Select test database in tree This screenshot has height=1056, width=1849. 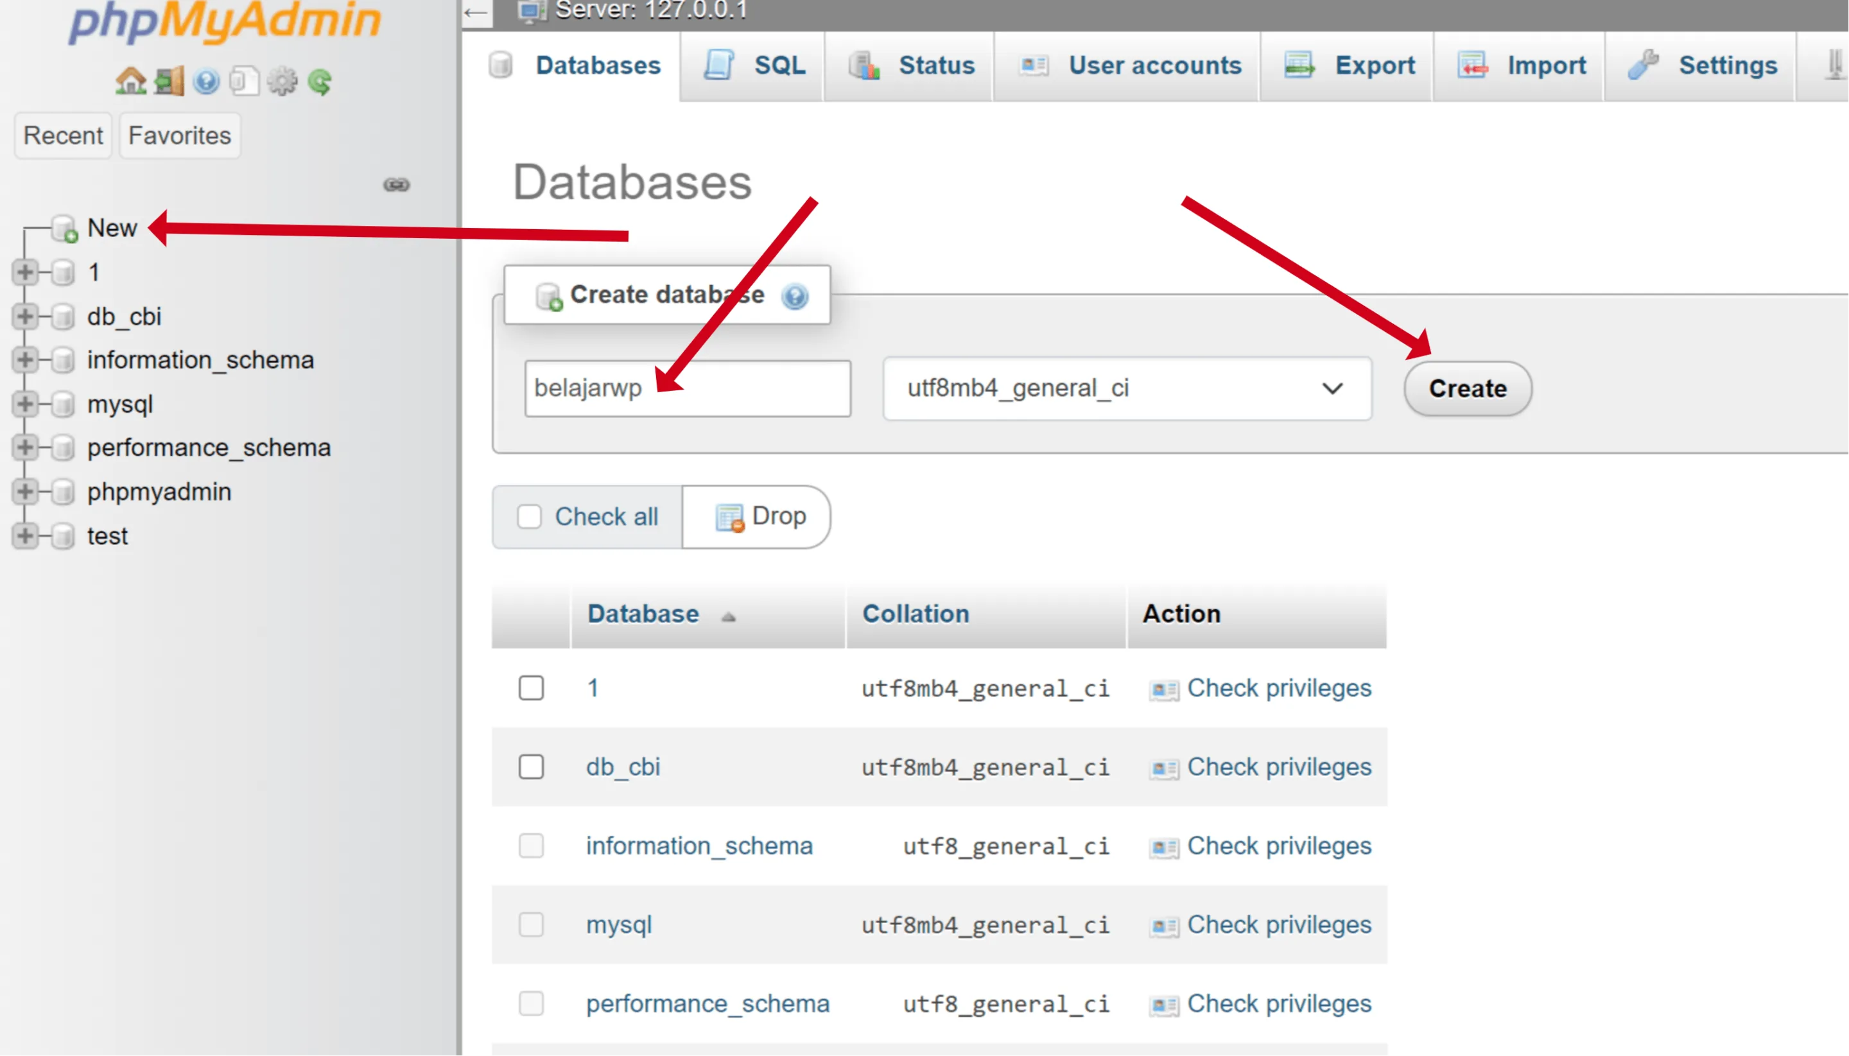click(107, 537)
